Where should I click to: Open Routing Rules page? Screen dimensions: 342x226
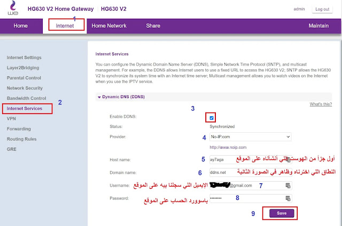pos(21,139)
